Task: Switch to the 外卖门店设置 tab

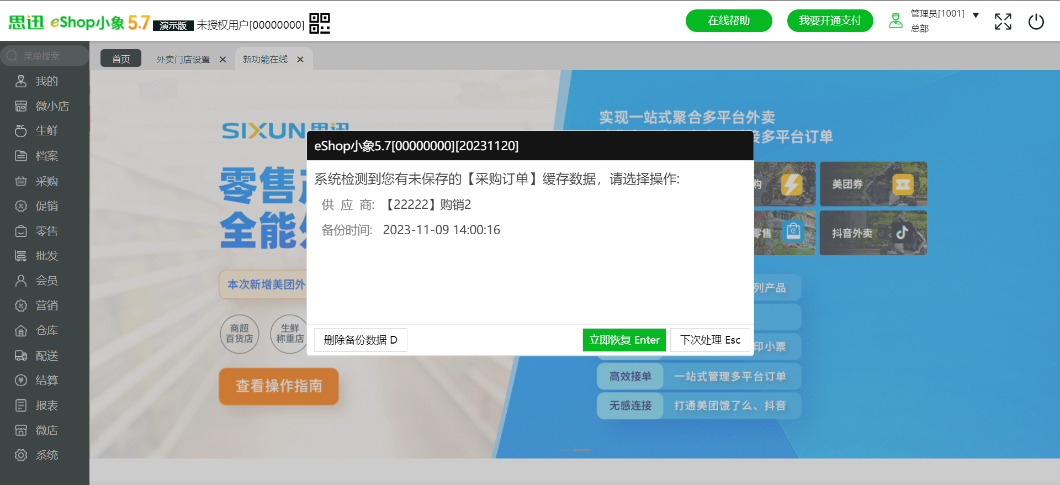Action: pyautogui.click(x=183, y=59)
